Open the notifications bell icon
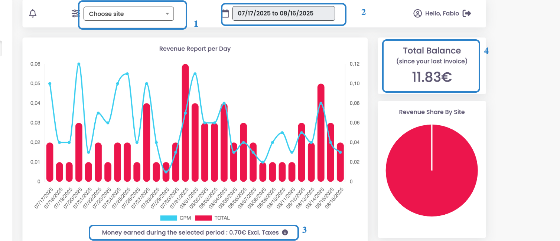 (x=33, y=14)
